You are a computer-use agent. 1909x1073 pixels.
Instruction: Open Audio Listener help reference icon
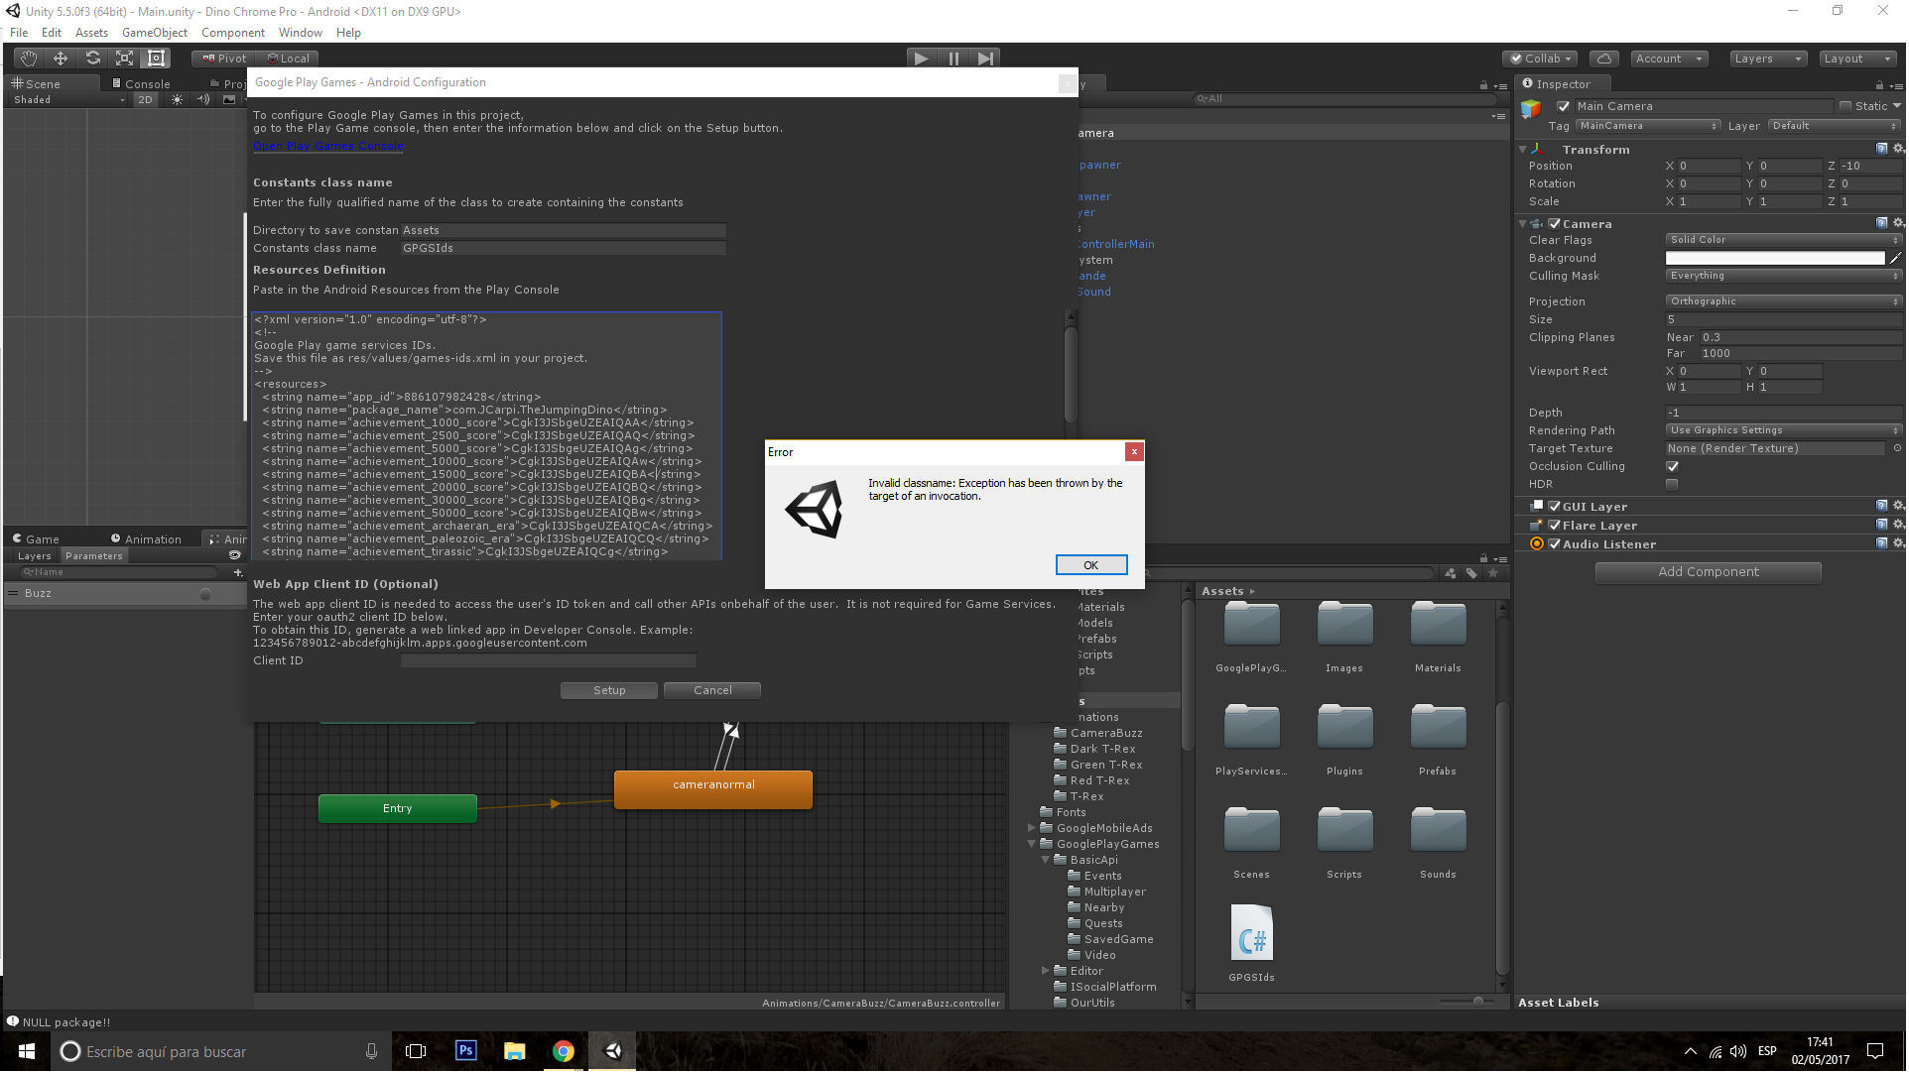coord(1881,543)
